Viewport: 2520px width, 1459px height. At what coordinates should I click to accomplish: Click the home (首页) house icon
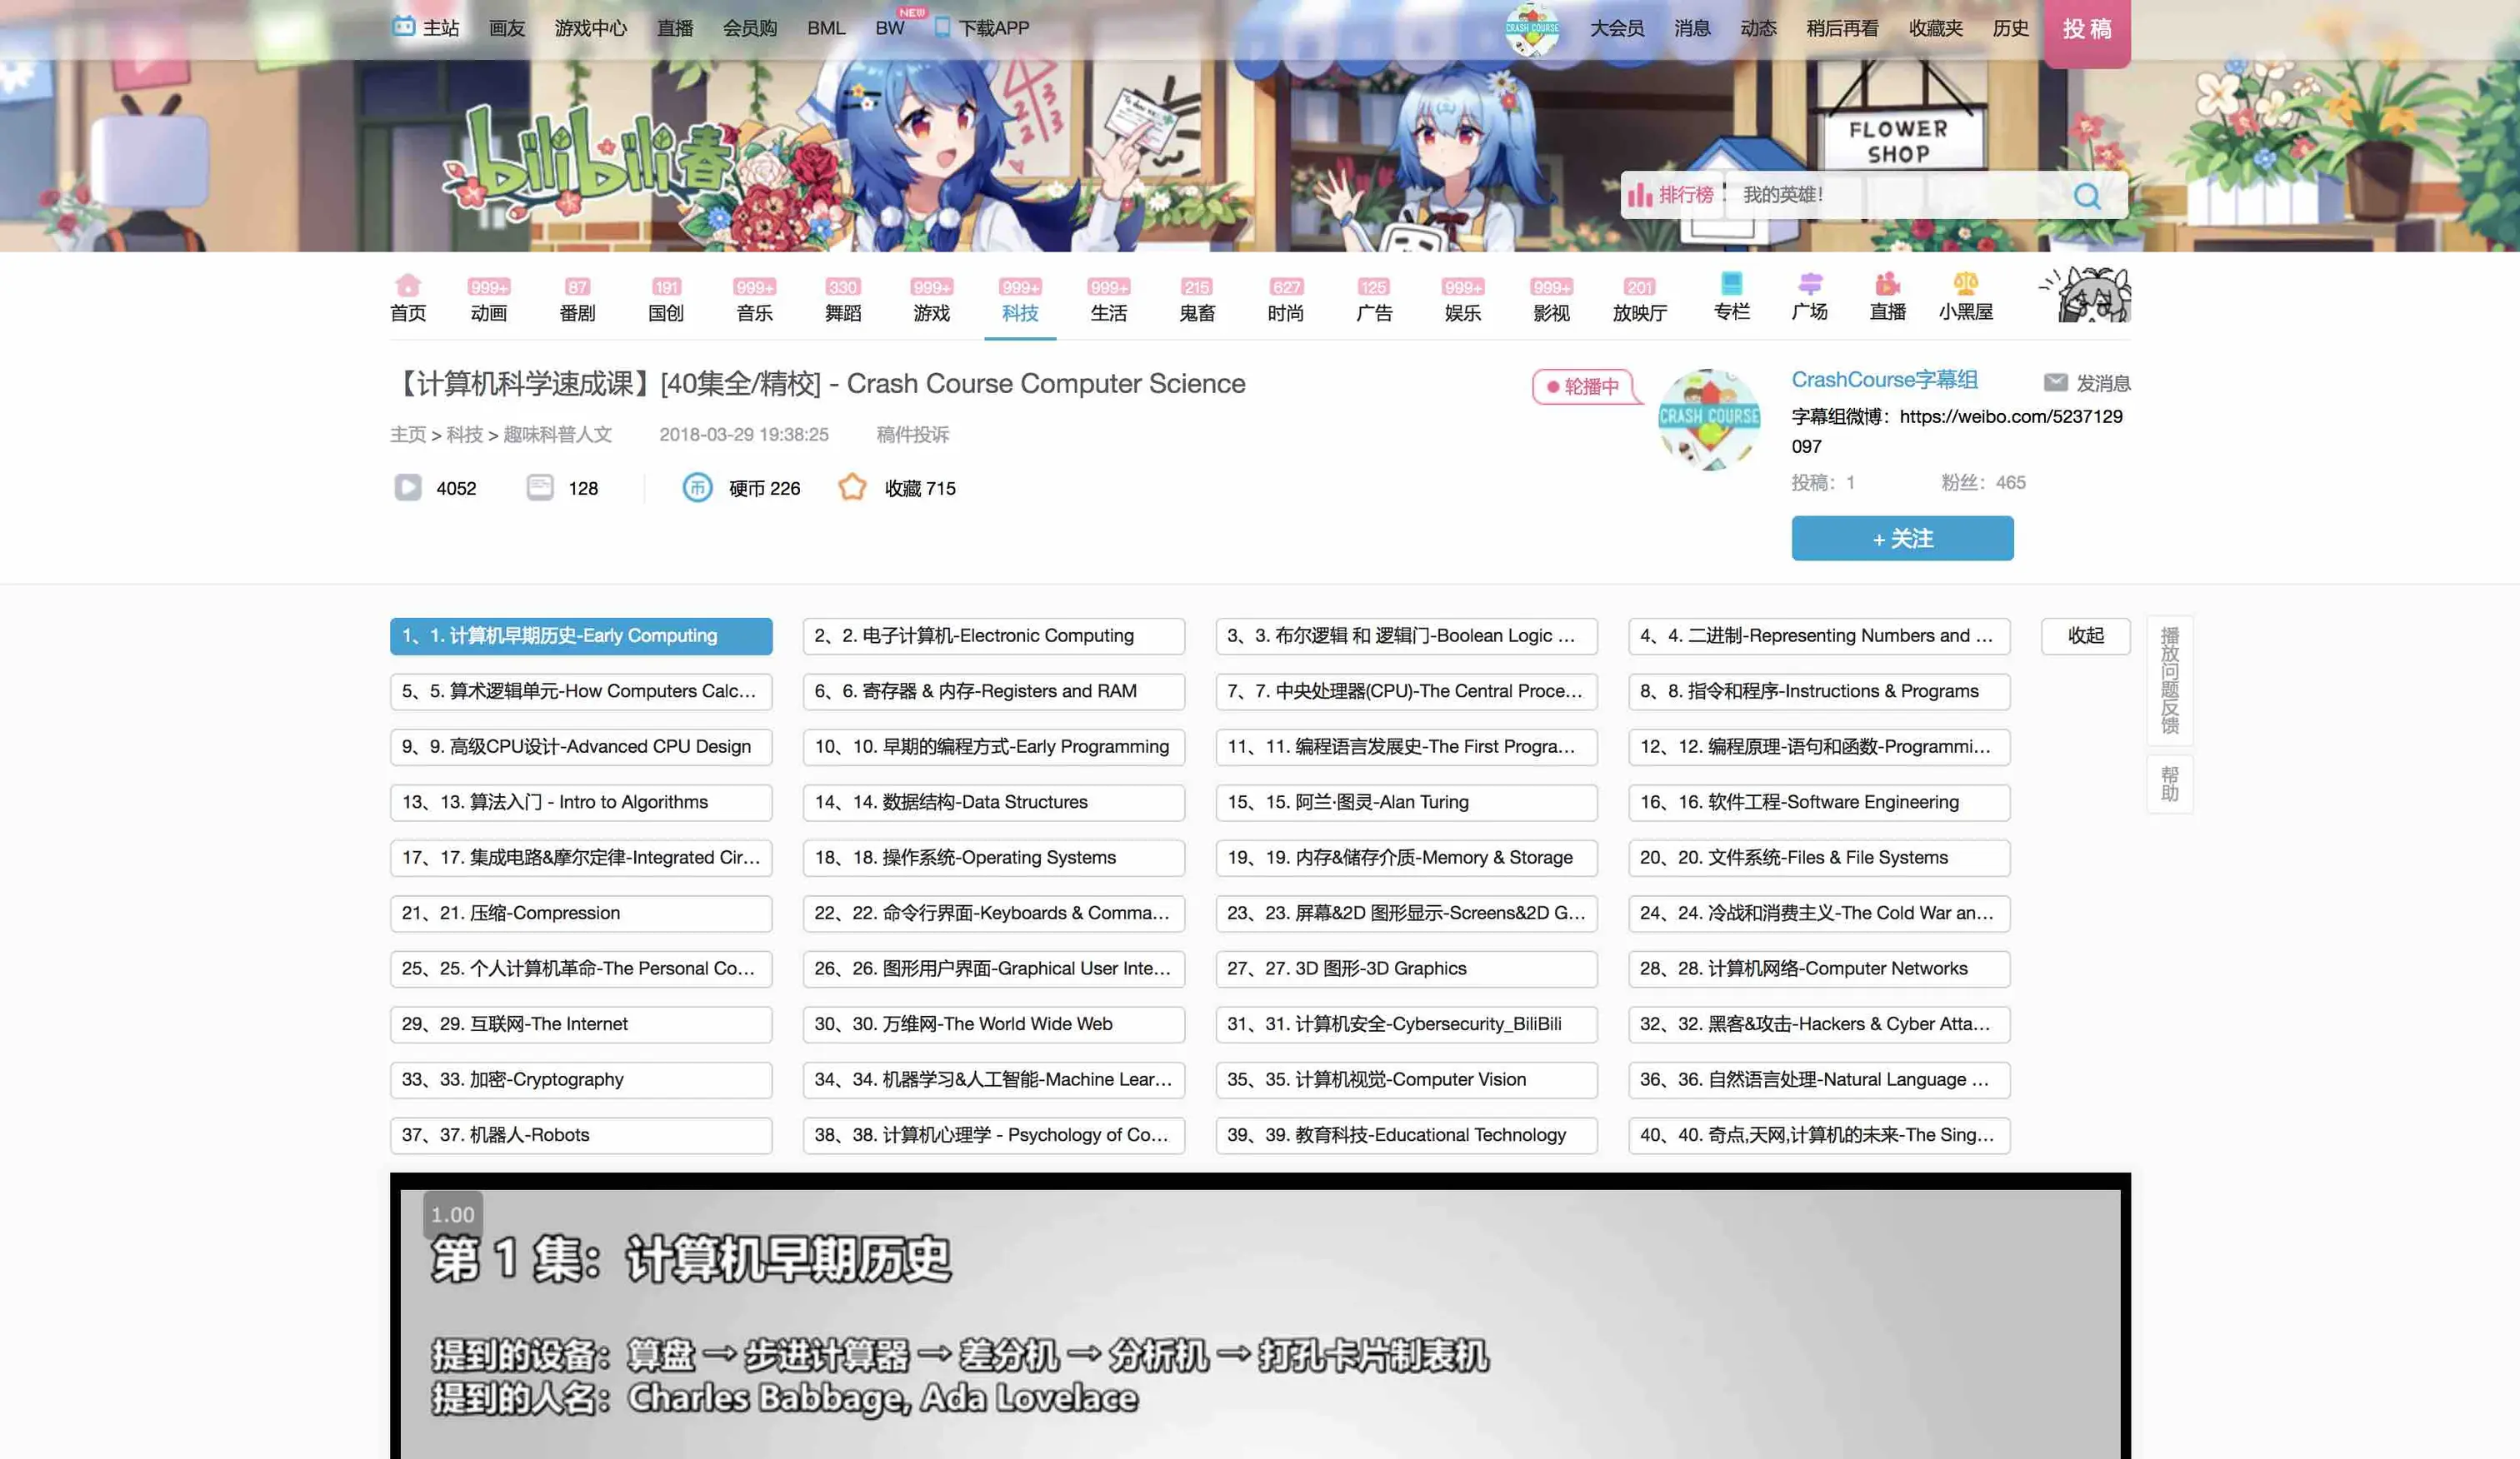coord(407,285)
